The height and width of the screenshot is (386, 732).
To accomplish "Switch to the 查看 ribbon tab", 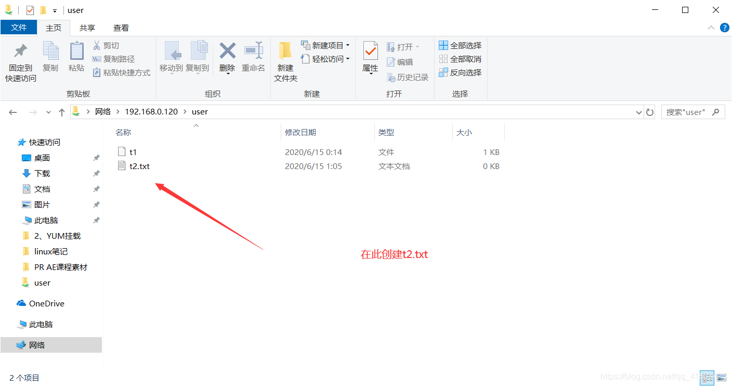I will coord(121,28).
